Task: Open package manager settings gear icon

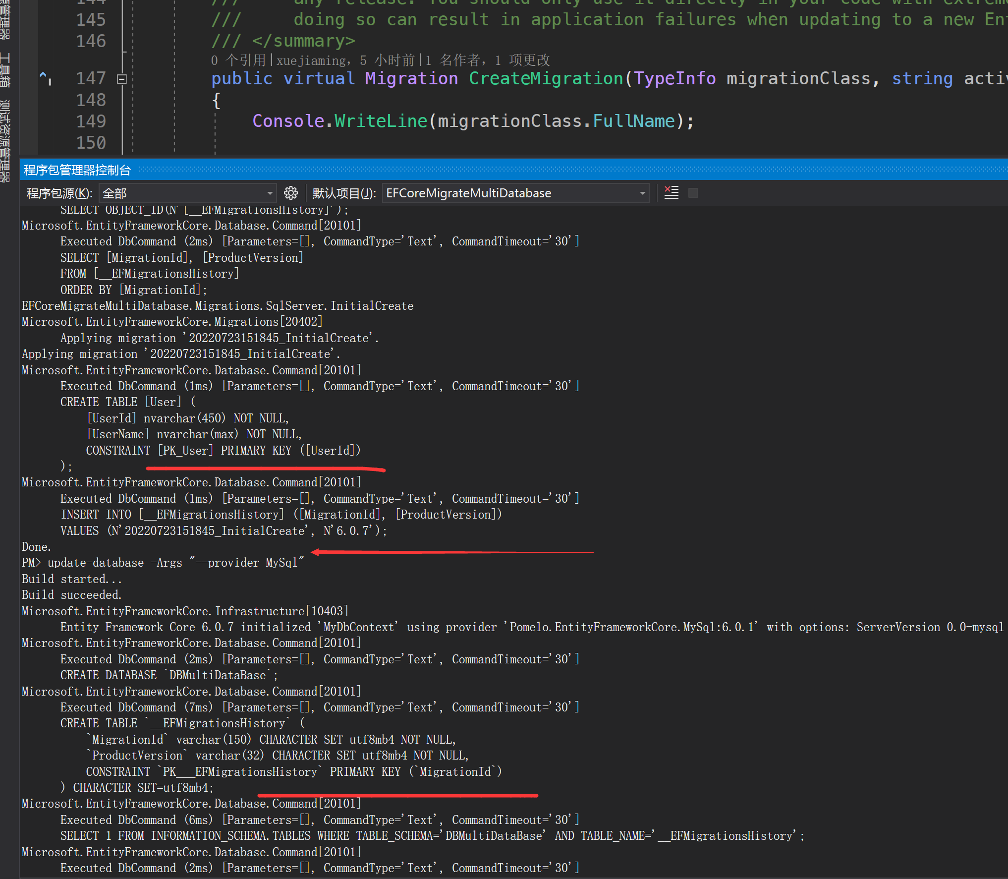Action: tap(291, 193)
